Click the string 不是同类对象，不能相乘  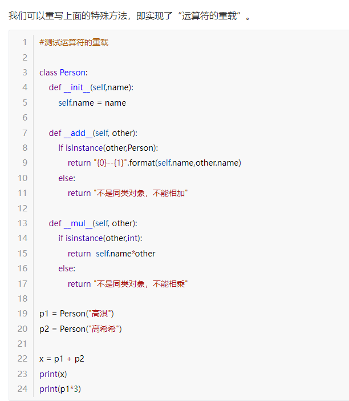pos(141,284)
